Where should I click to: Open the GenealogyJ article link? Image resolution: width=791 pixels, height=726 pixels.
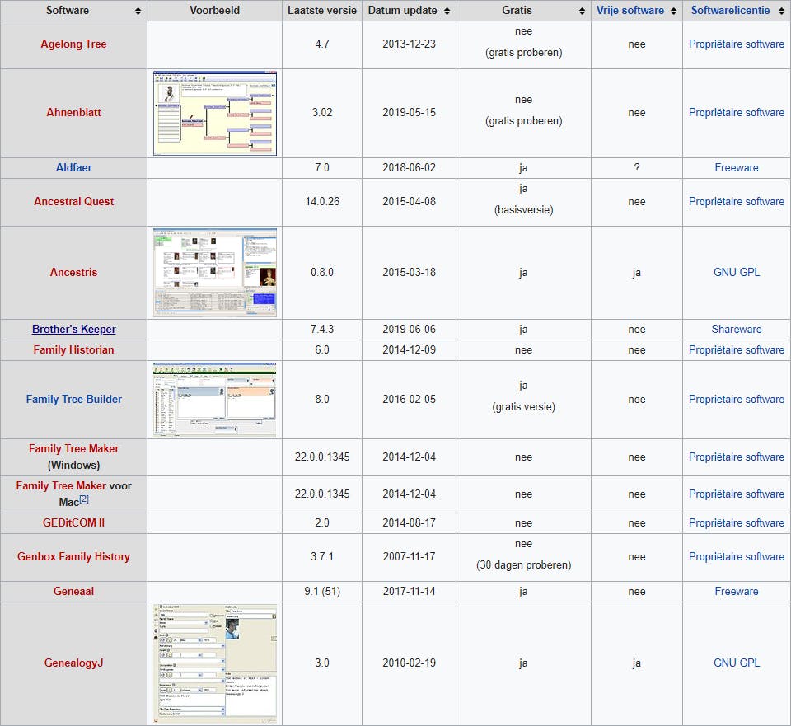click(x=73, y=663)
